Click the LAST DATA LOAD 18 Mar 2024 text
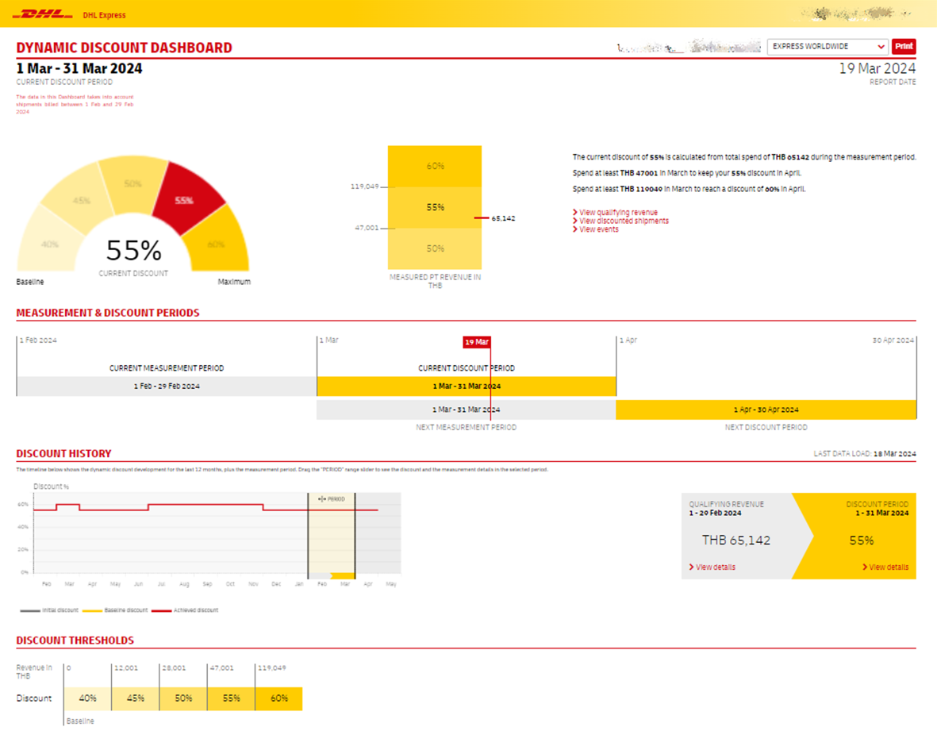 tap(865, 454)
